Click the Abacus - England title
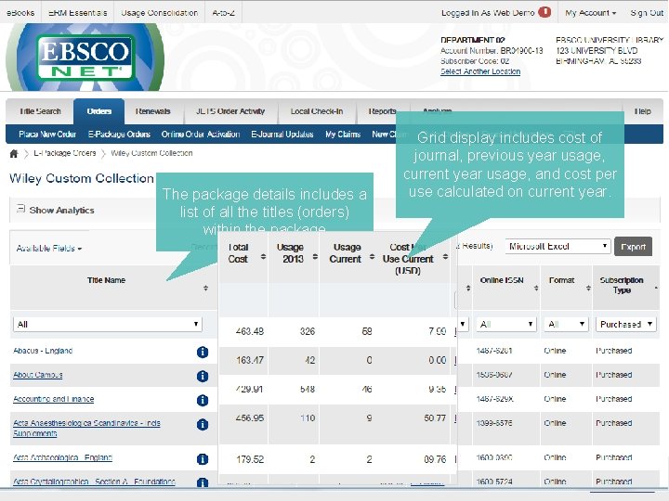Viewport: 669px width, 501px height. [x=43, y=351]
